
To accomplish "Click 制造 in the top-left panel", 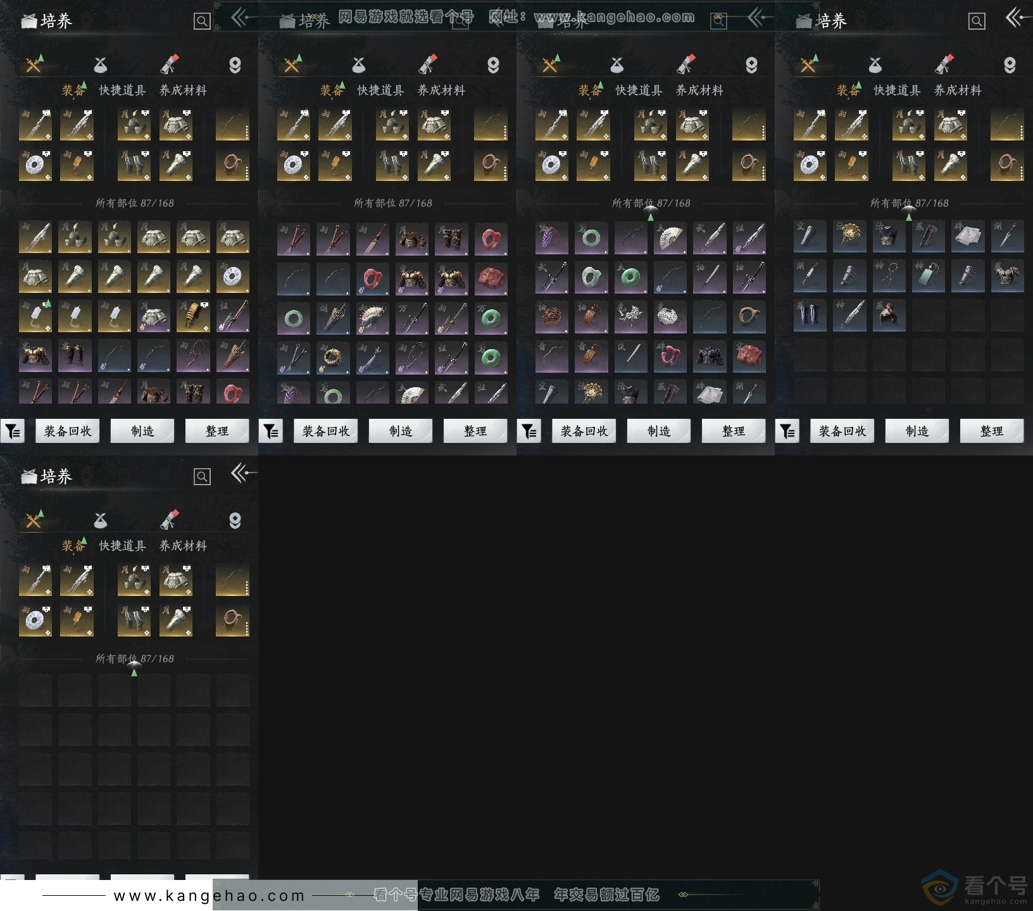I will point(142,431).
